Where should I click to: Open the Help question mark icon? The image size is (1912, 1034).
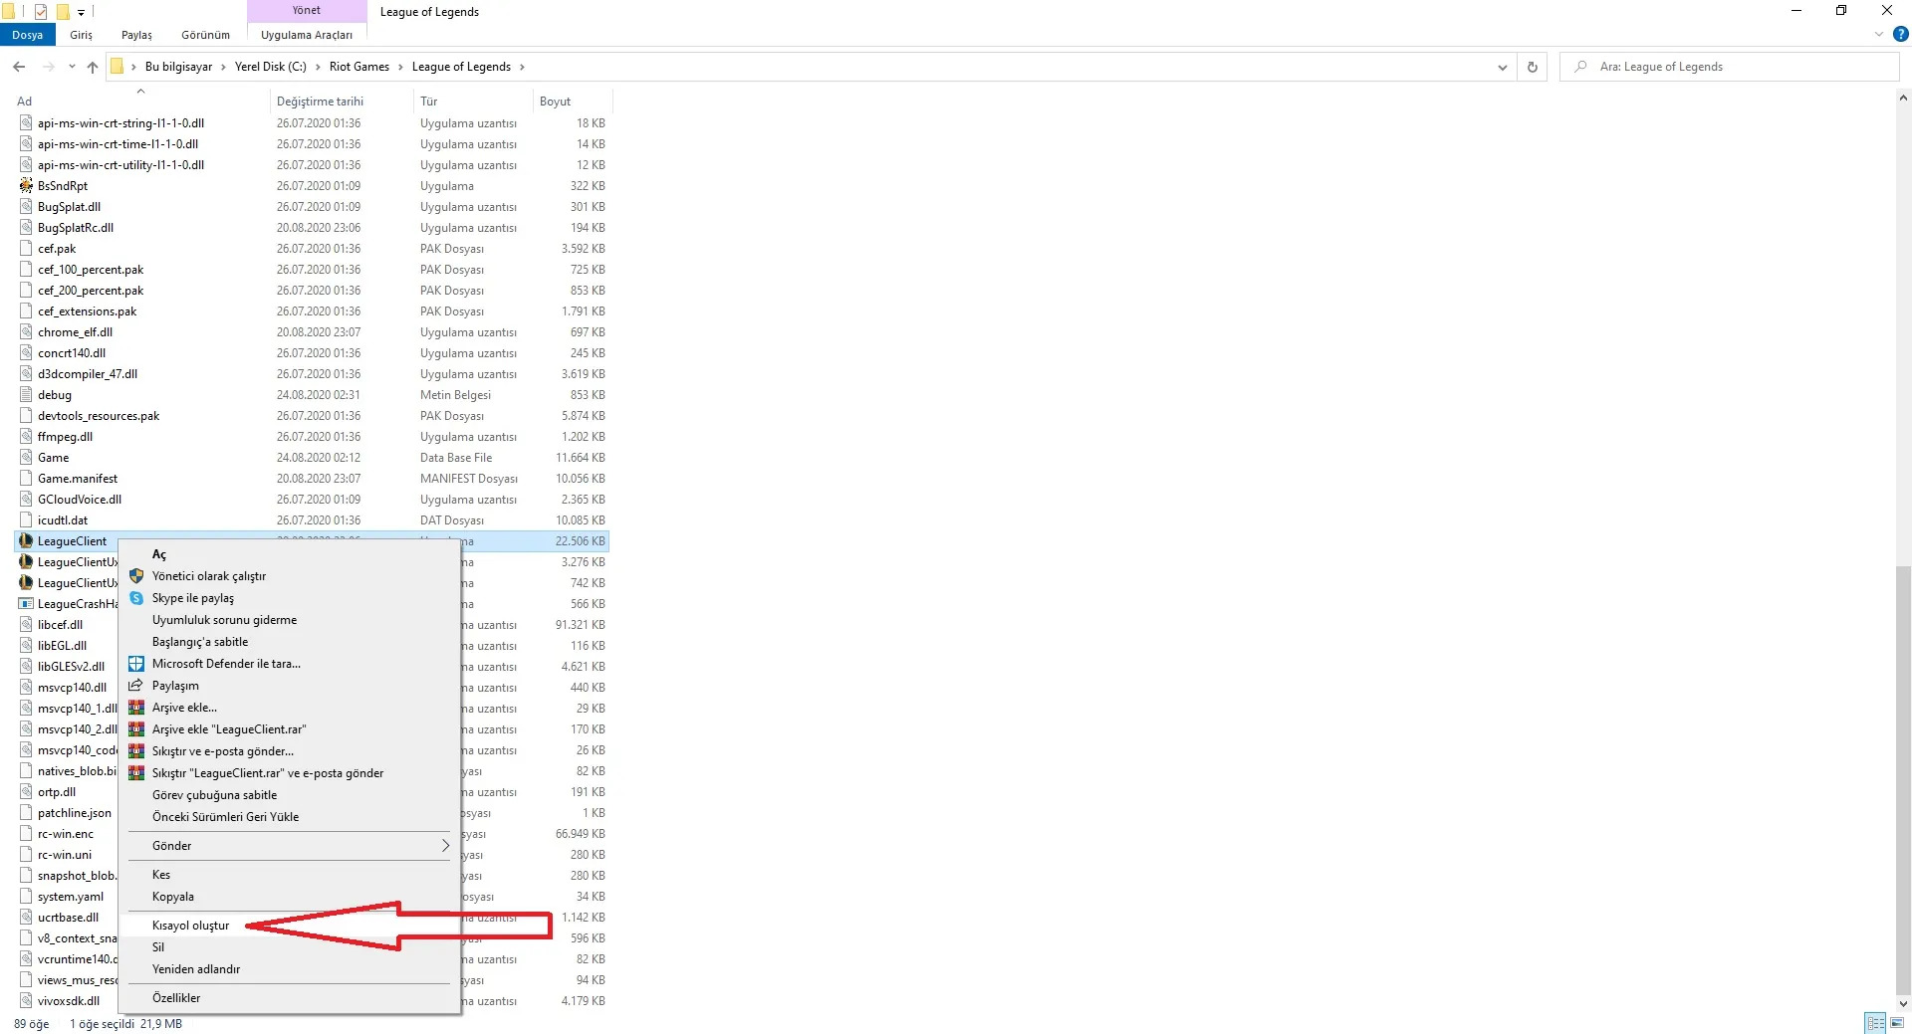[x=1900, y=34]
